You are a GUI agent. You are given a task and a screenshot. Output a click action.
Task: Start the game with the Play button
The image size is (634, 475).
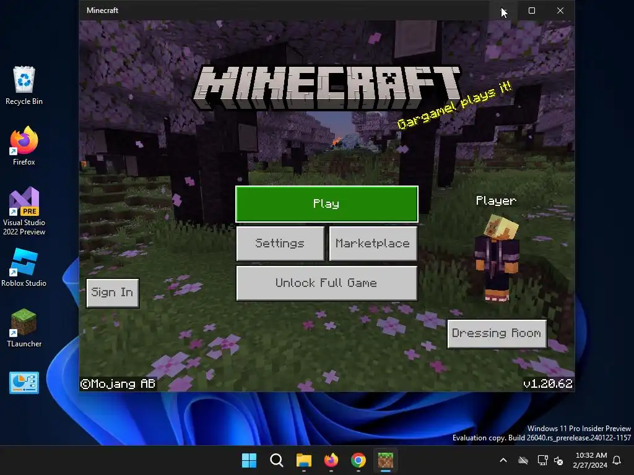click(x=327, y=204)
